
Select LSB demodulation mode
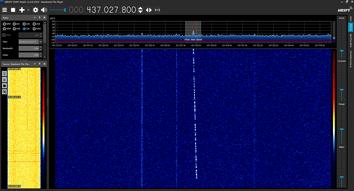click(x=26, y=24)
